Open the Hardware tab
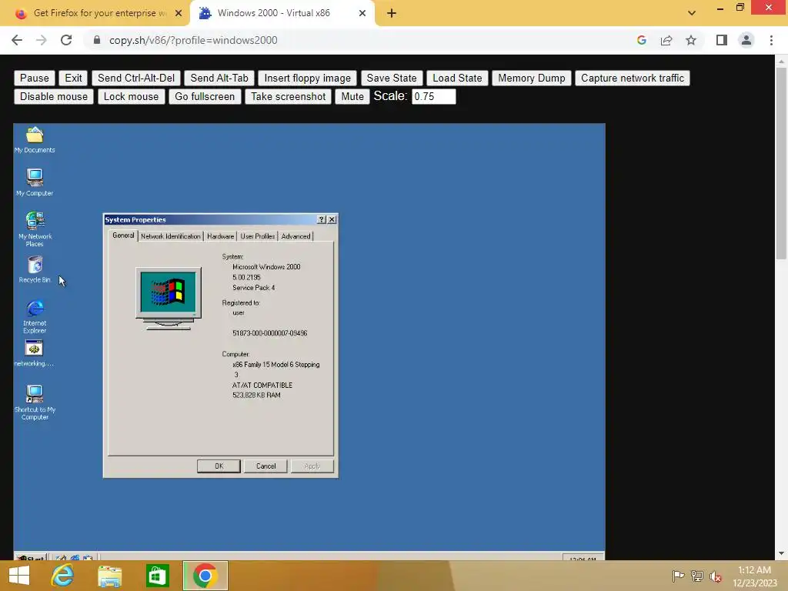The image size is (788, 591). 220,236
